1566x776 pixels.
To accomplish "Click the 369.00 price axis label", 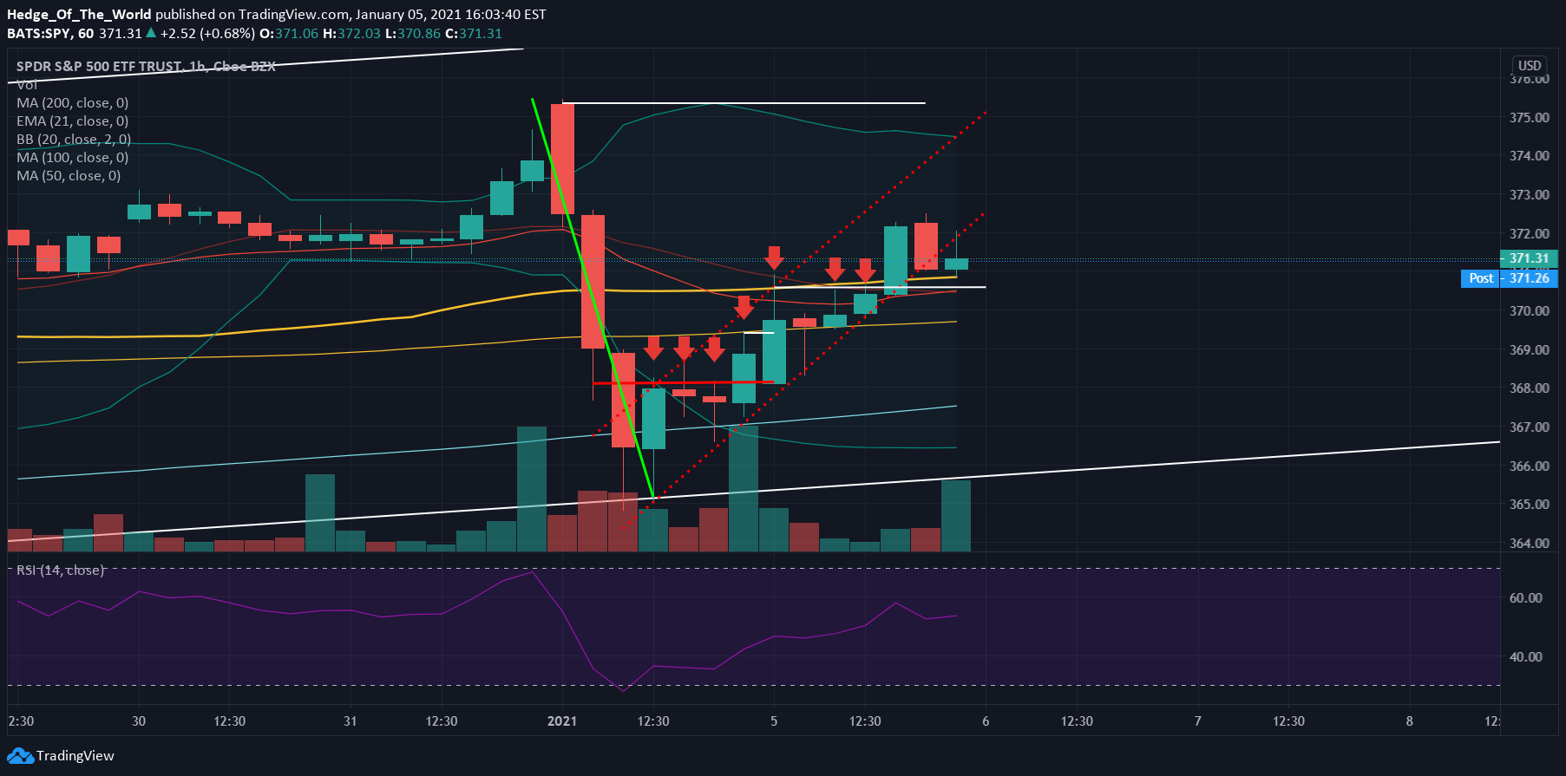I will coord(1529,350).
